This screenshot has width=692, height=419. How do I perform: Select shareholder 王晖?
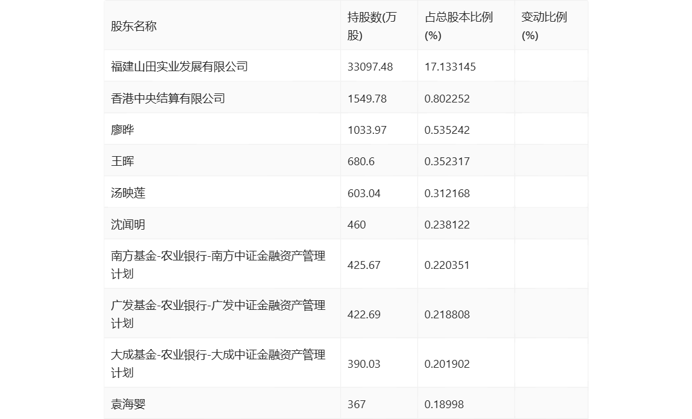[122, 162]
